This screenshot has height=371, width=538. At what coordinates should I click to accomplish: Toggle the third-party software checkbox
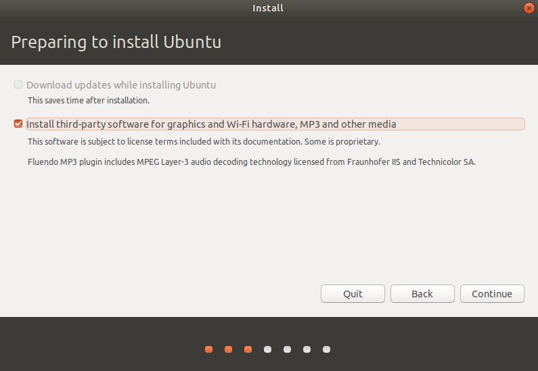(18, 124)
